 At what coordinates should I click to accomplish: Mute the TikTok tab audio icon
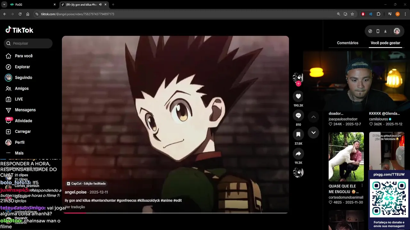pos(100,4)
